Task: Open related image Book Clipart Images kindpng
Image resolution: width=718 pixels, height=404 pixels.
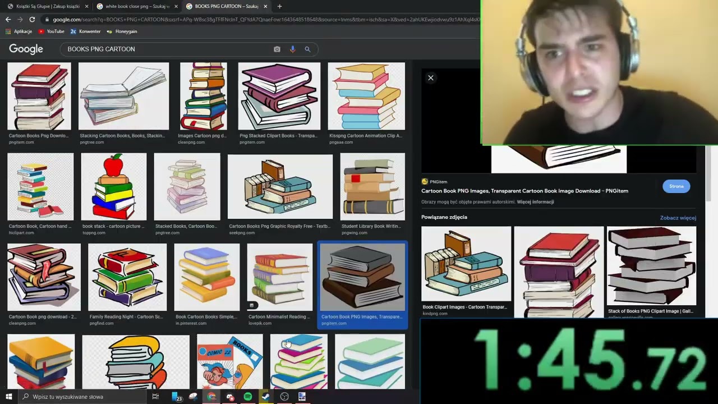Action: [x=466, y=264]
